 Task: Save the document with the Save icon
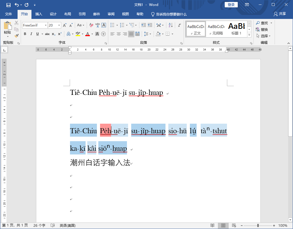click(x=9, y=5)
